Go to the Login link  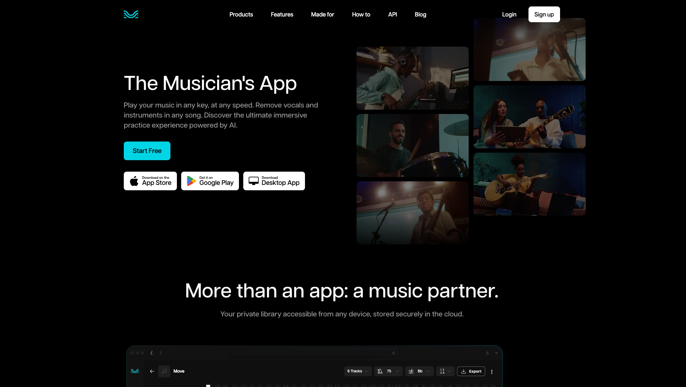point(509,14)
